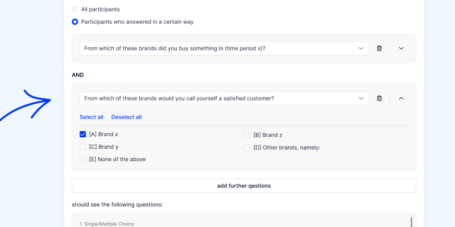The height and width of the screenshot is (227, 455).
Task: Open the brand purchase question dropdown
Action: click(x=224, y=48)
